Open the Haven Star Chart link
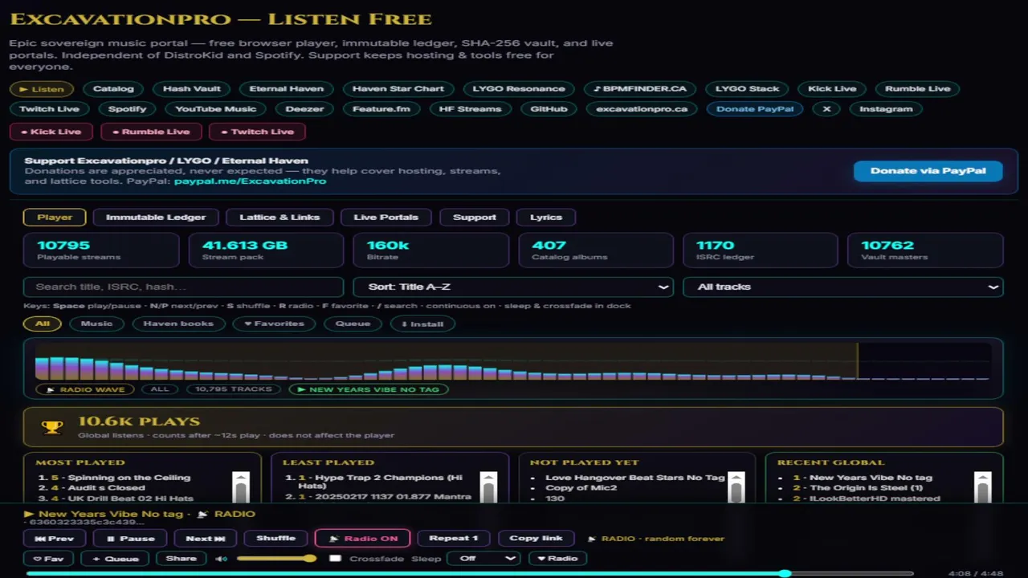The image size is (1028, 578). click(398, 89)
